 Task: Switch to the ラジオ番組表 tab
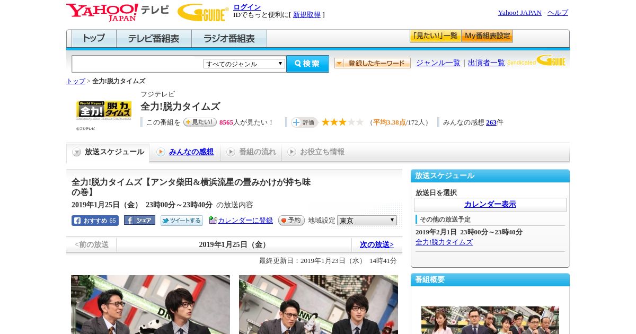pyautogui.click(x=229, y=39)
